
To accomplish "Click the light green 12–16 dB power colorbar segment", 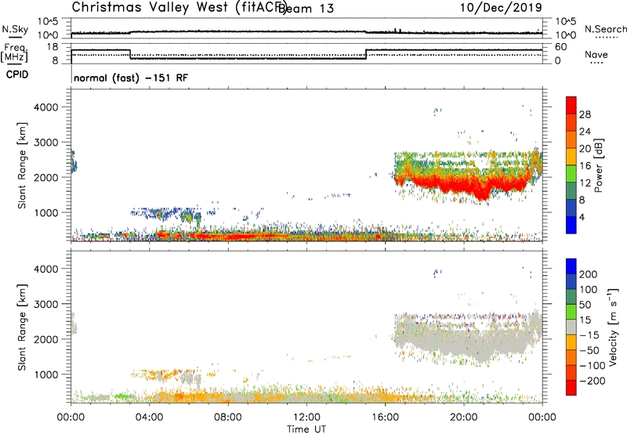I will pyautogui.click(x=571, y=174).
